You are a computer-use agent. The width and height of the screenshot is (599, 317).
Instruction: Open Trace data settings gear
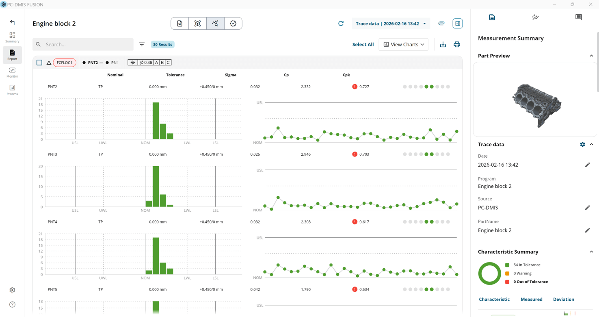582,144
